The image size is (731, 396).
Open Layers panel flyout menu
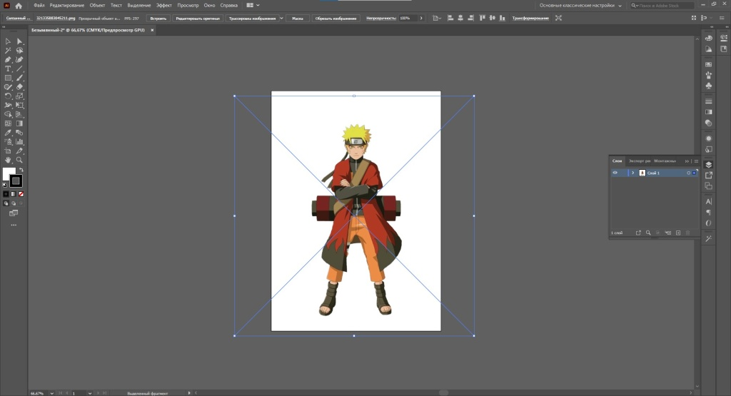(x=696, y=161)
